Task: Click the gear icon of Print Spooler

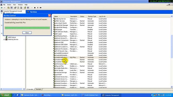Action: (x=54, y=70)
